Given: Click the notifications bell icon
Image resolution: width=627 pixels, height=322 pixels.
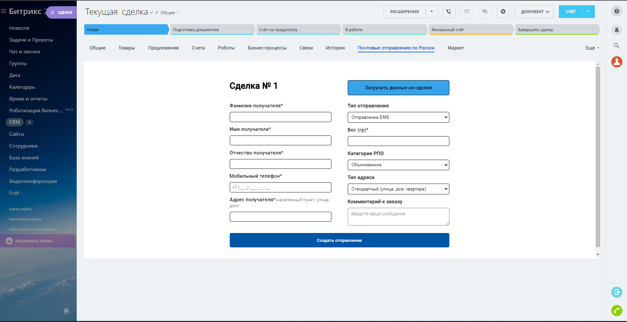Looking at the screenshot, I should tap(617, 30).
